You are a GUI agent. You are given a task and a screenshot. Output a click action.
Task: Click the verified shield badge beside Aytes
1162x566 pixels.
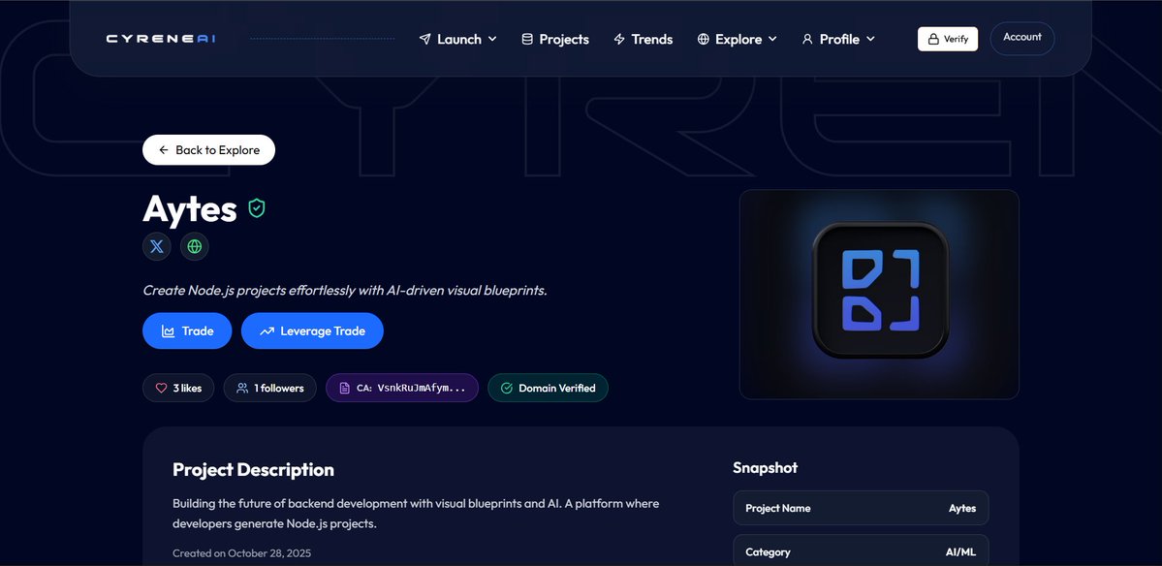(257, 208)
